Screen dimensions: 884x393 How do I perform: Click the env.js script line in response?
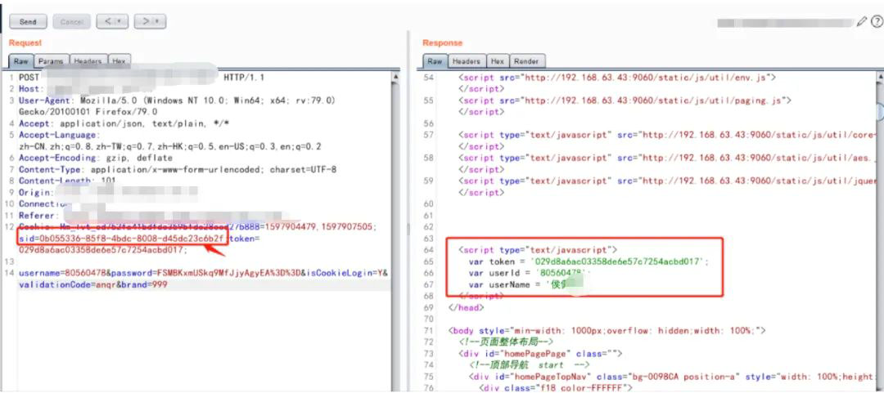click(x=618, y=77)
